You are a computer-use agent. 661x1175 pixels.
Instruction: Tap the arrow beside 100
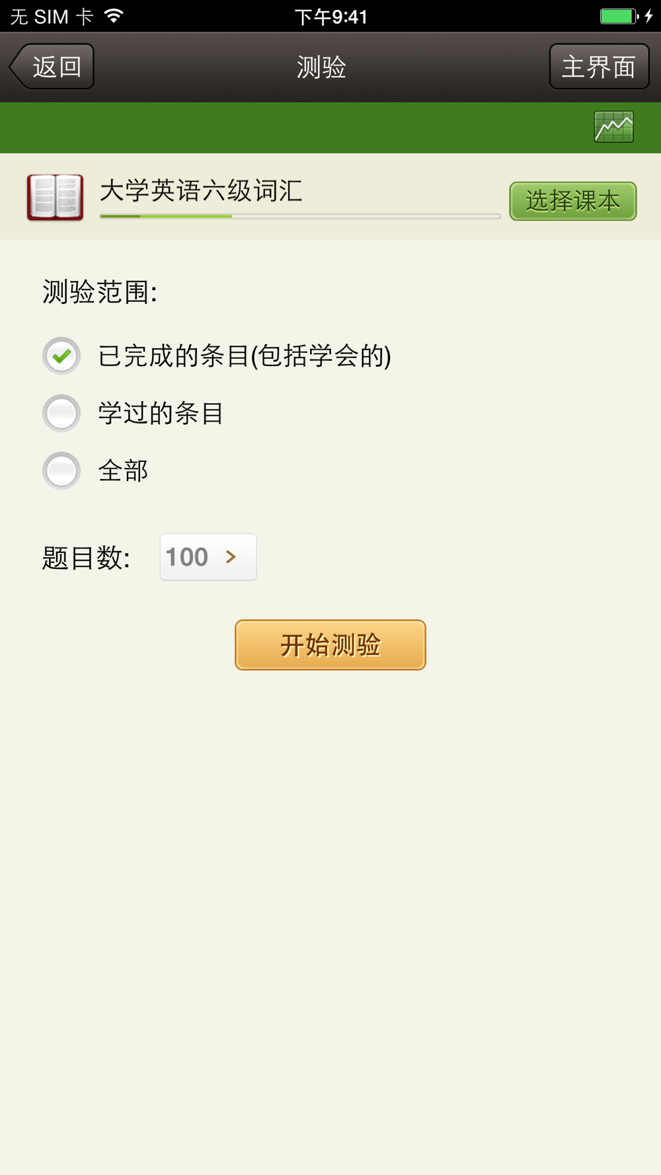[231, 557]
